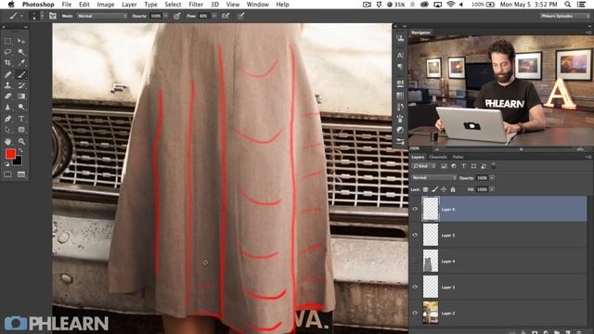Filter layers by type layers

(x=463, y=166)
